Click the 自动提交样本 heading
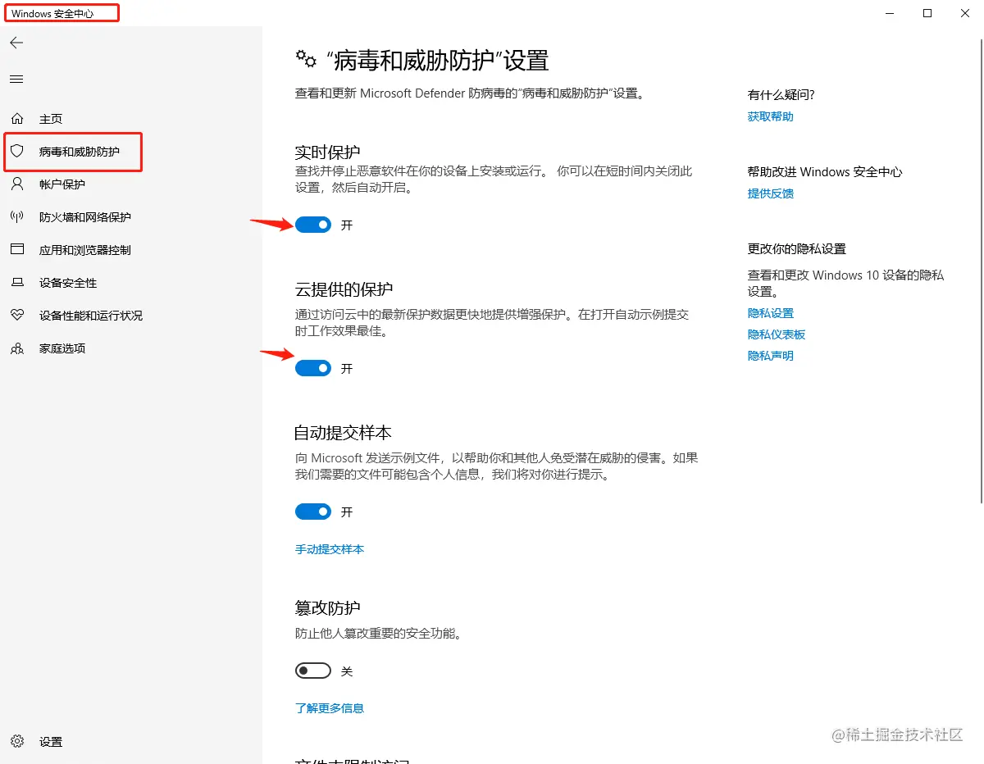984x764 pixels. click(x=344, y=433)
